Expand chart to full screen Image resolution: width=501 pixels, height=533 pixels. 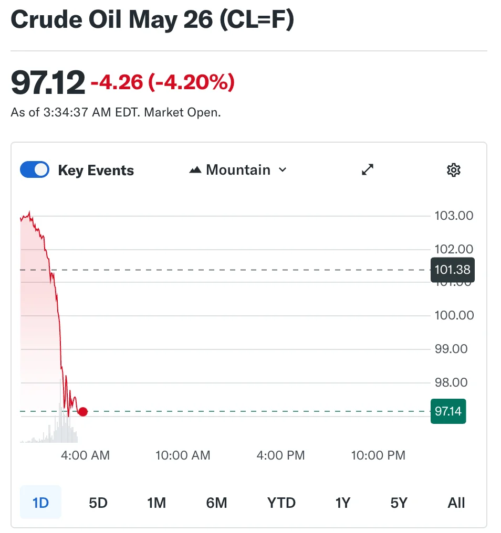tap(368, 170)
